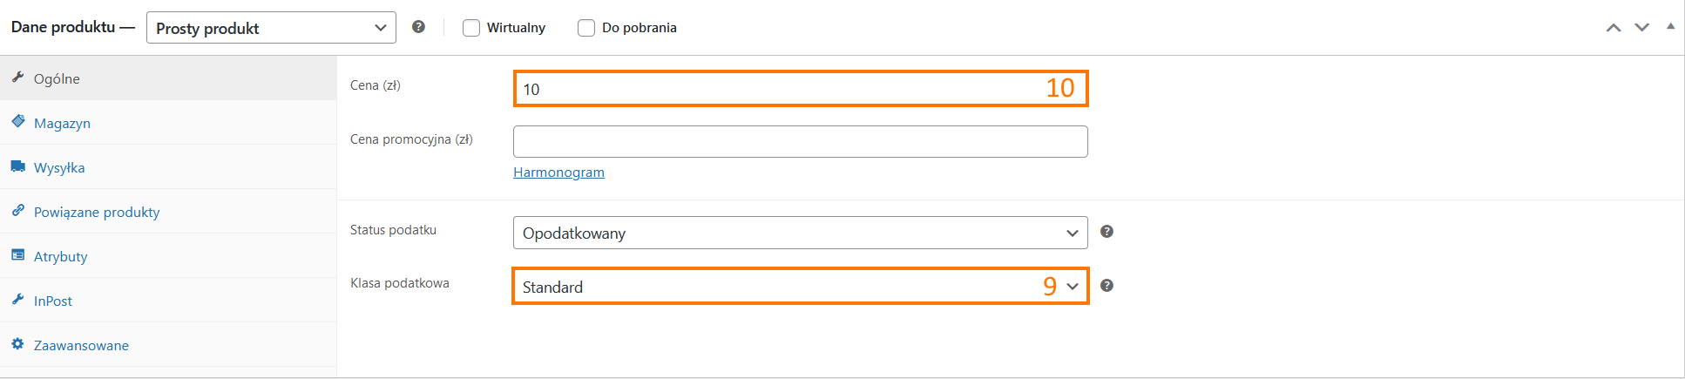
Task: Click help icon beside Status podatku
Action: coord(1106,232)
